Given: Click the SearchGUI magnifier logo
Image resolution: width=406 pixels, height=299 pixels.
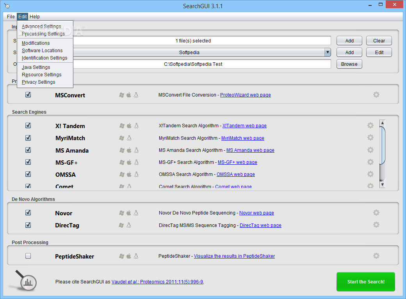Looking at the screenshot, I should coord(26,281).
